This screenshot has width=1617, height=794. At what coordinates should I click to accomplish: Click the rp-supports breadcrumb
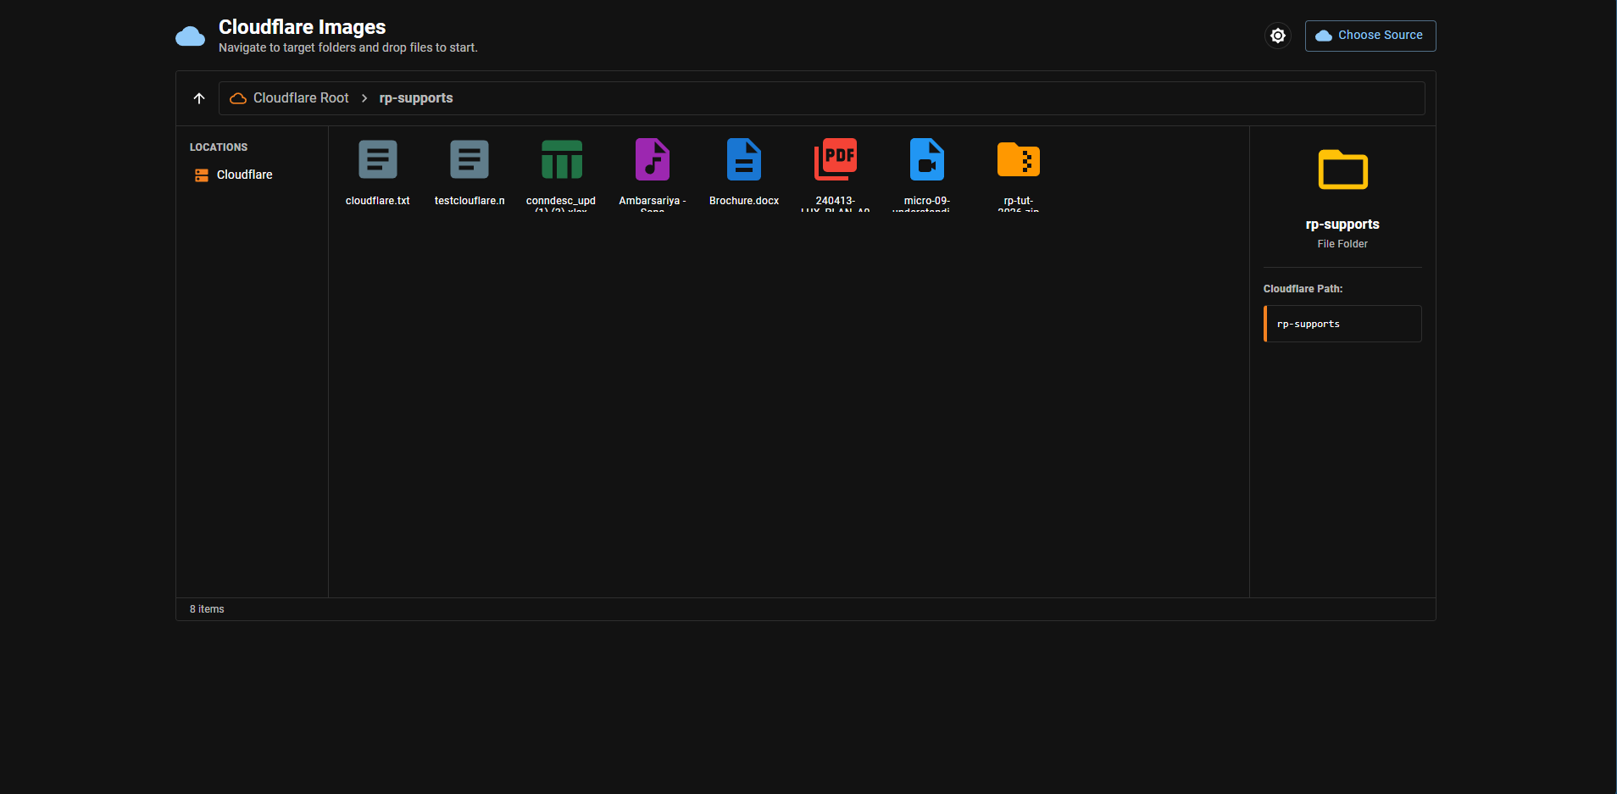(x=416, y=98)
